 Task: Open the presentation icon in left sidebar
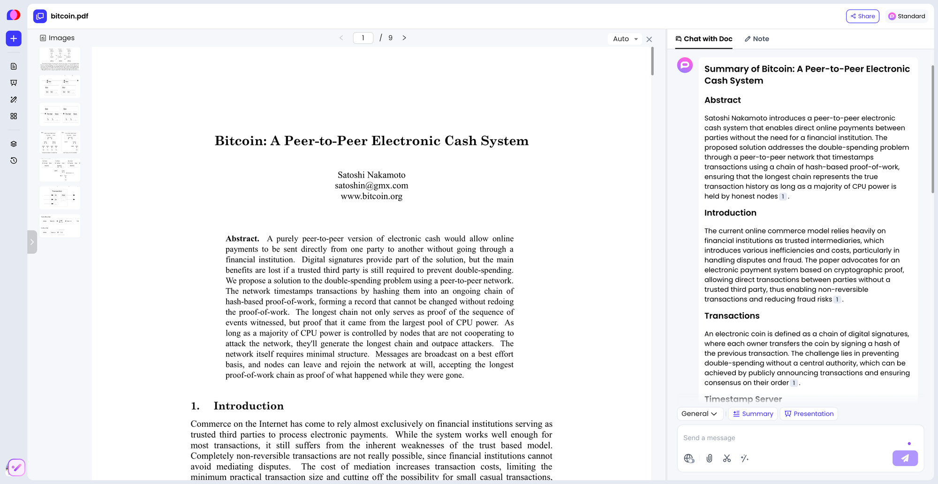pos(14,83)
